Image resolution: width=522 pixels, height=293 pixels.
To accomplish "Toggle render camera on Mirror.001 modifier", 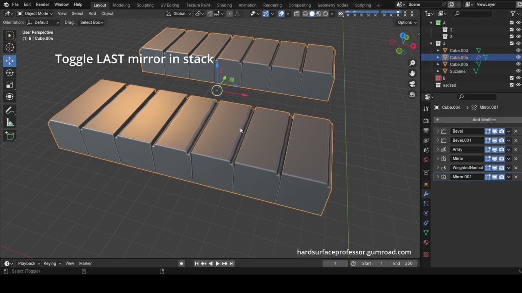I will click(502, 177).
